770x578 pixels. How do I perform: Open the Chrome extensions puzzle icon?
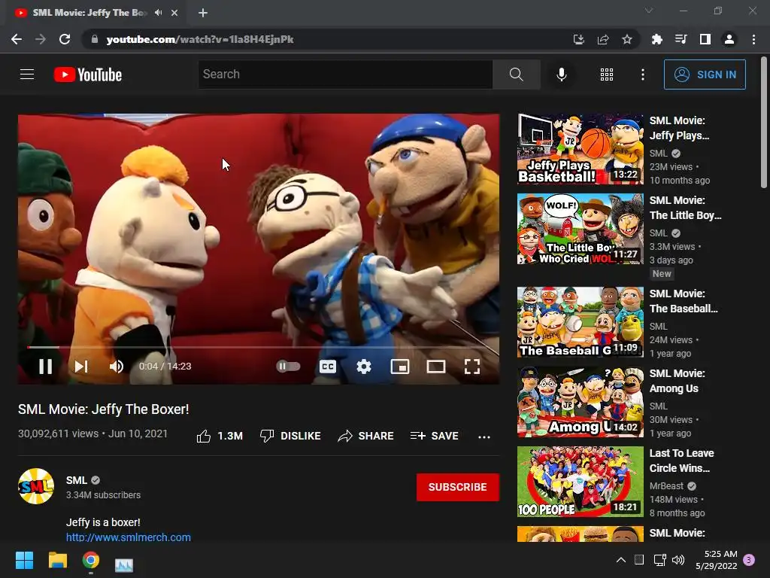point(656,39)
